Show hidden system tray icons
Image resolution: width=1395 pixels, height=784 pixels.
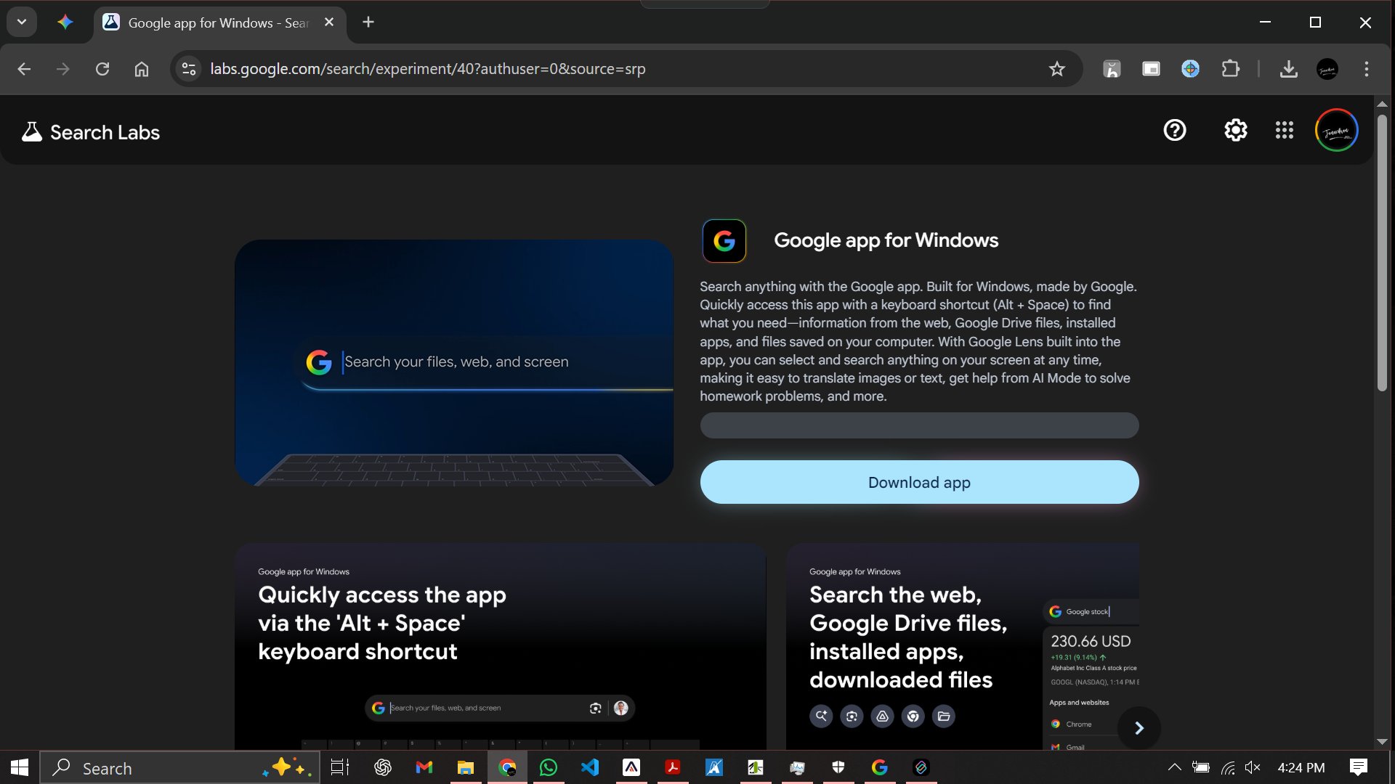[x=1174, y=767]
